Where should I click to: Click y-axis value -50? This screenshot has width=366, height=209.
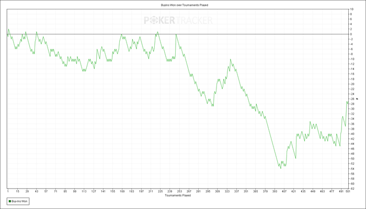352,159
